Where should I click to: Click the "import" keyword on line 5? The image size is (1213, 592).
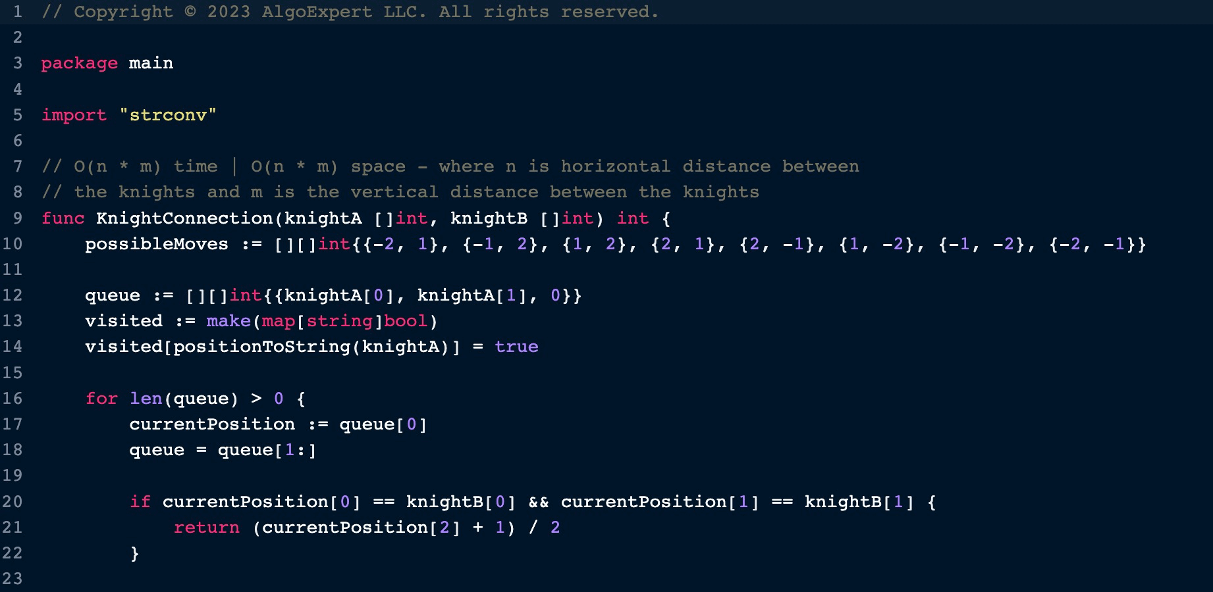point(74,115)
